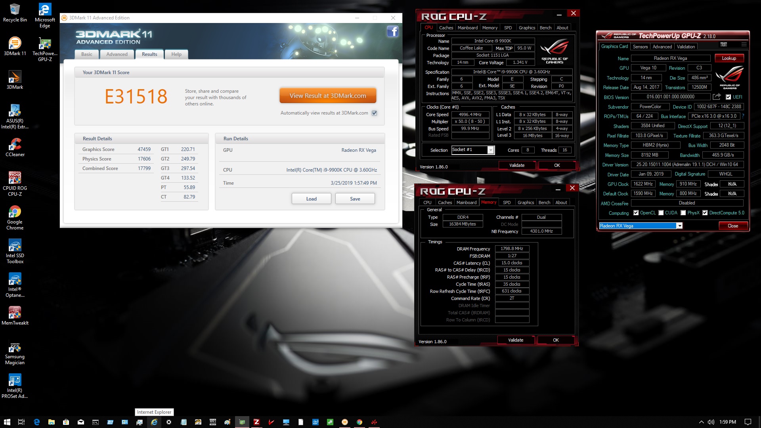Open the Settings gear on the taskbar
Screen dimensions: 761x428
[169, 422]
